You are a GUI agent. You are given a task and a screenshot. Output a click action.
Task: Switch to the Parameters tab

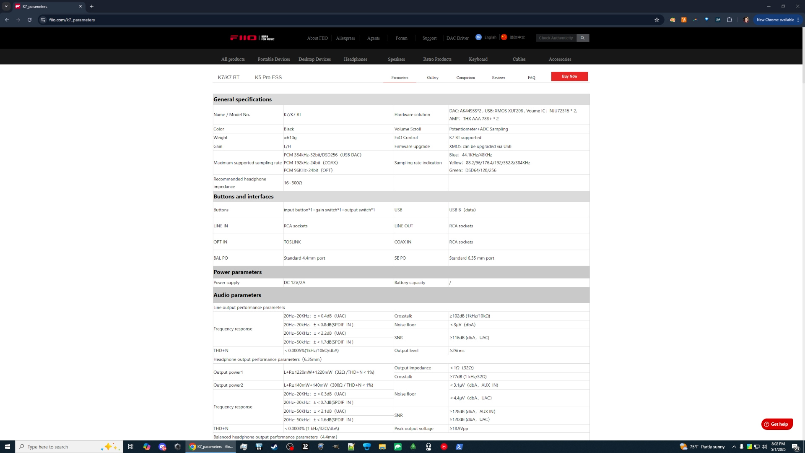(400, 78)
